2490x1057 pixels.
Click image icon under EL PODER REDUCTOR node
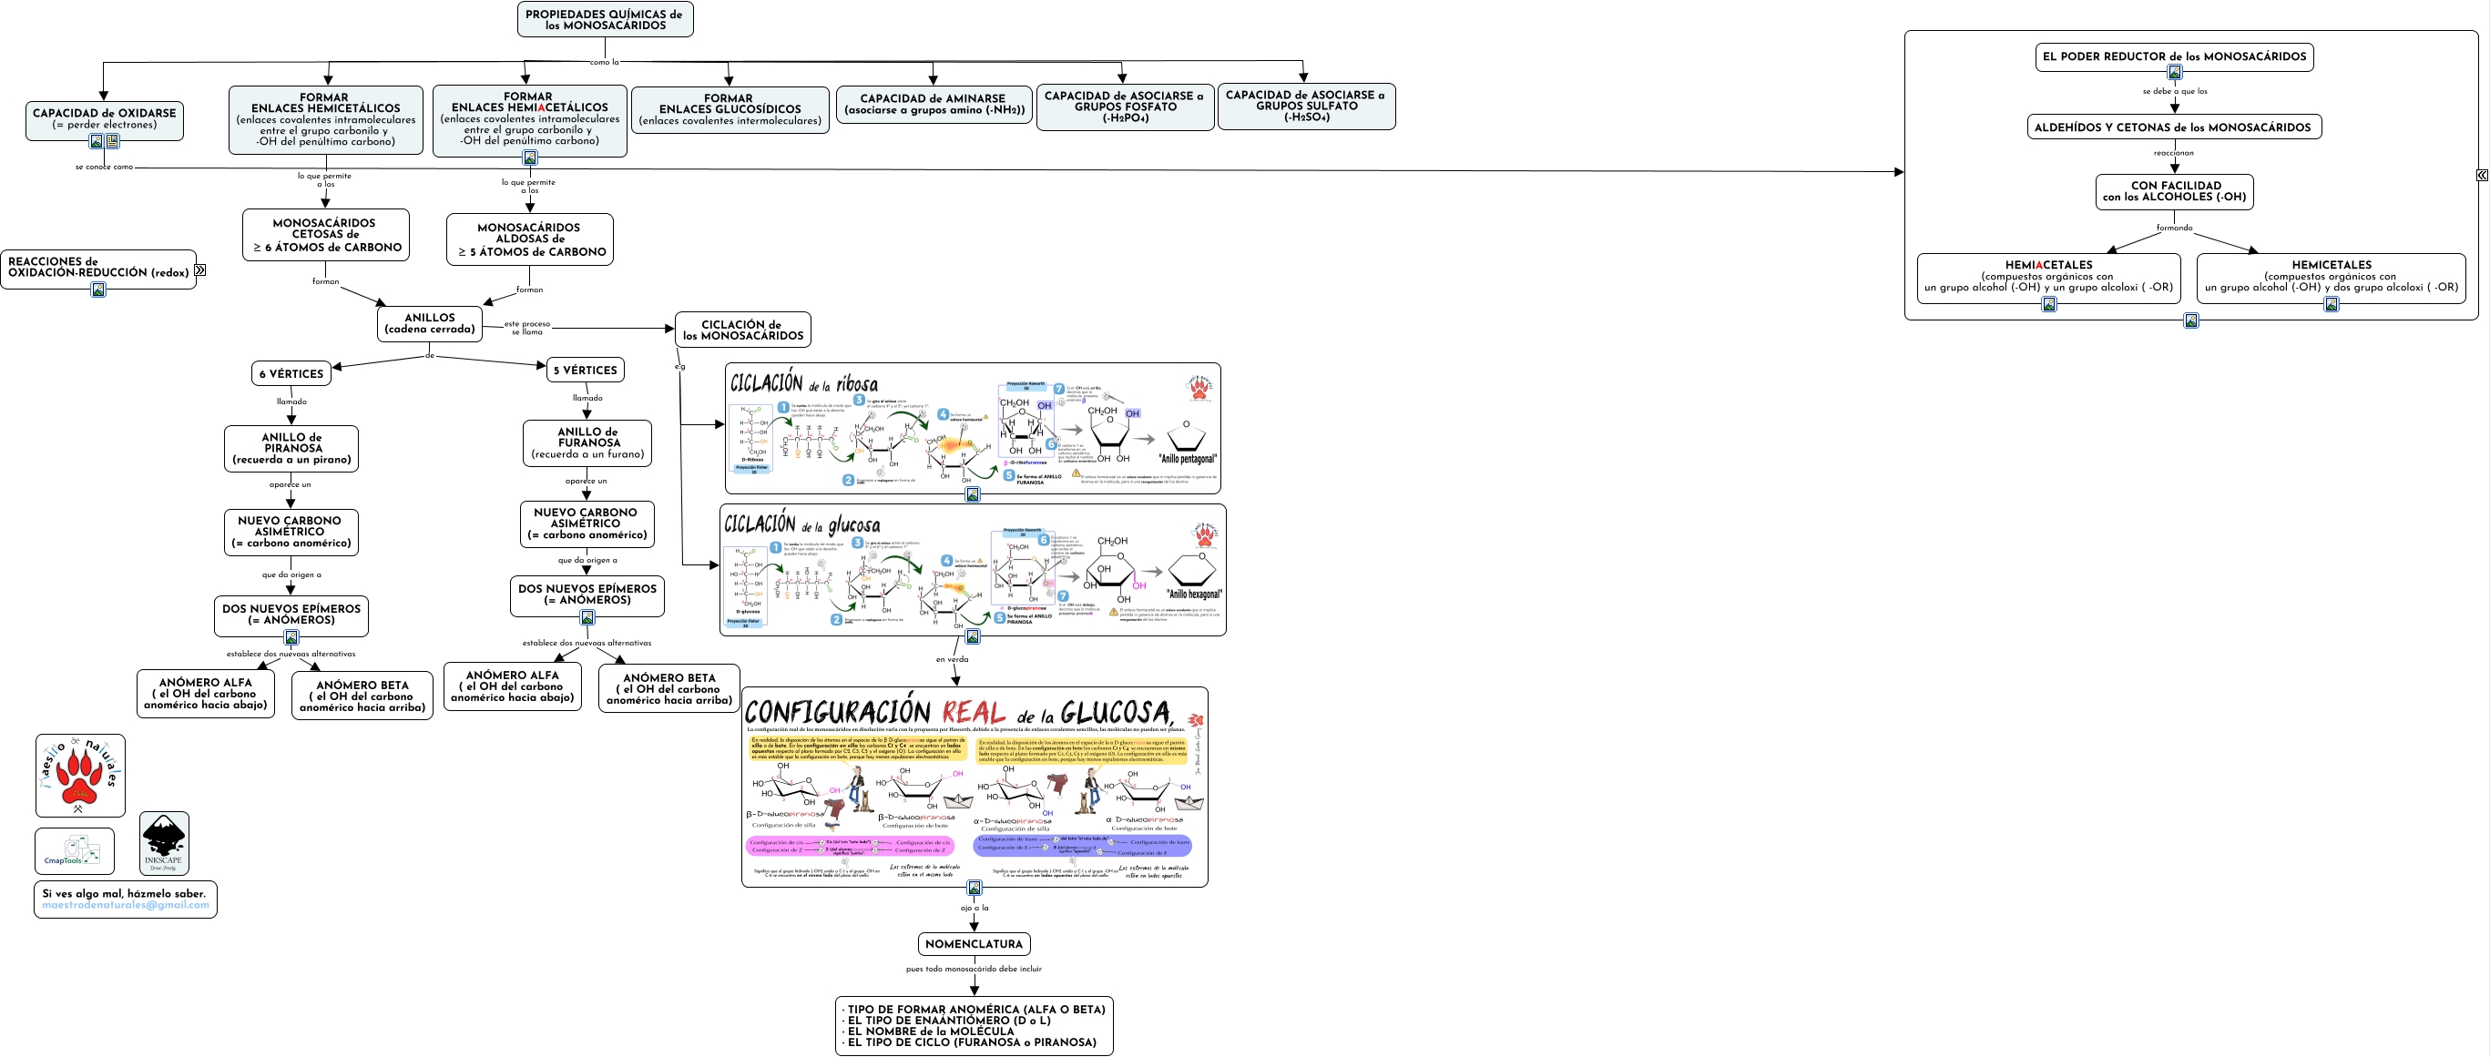(2175, 73)
